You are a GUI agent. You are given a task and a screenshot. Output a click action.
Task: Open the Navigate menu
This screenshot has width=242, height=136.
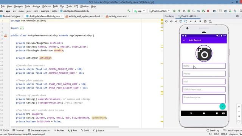tap(18, 6)
